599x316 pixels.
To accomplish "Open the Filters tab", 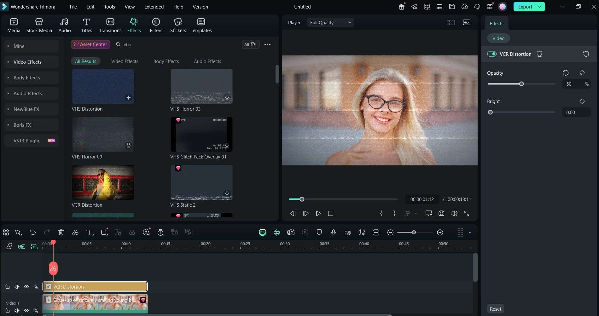I will (x=156, y=25).
